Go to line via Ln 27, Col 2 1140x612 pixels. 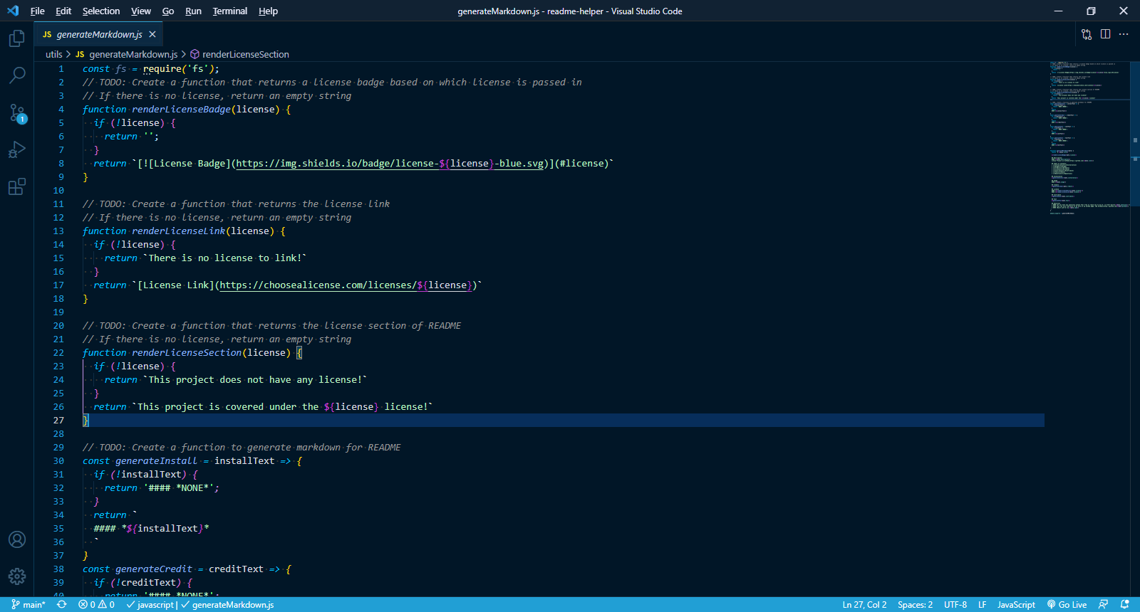pos(864,605)
